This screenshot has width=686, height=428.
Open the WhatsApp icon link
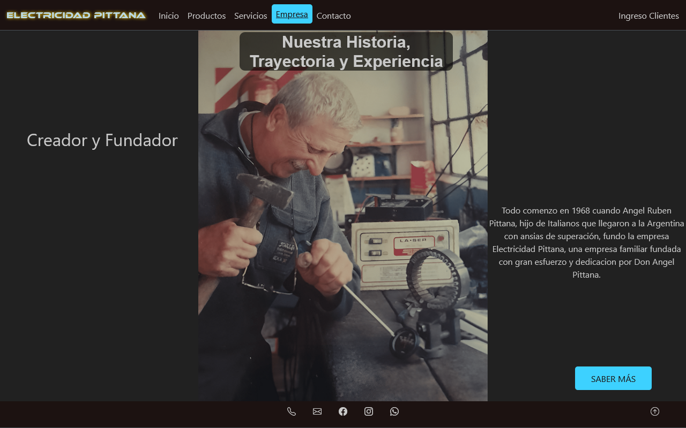pos(394,411)
